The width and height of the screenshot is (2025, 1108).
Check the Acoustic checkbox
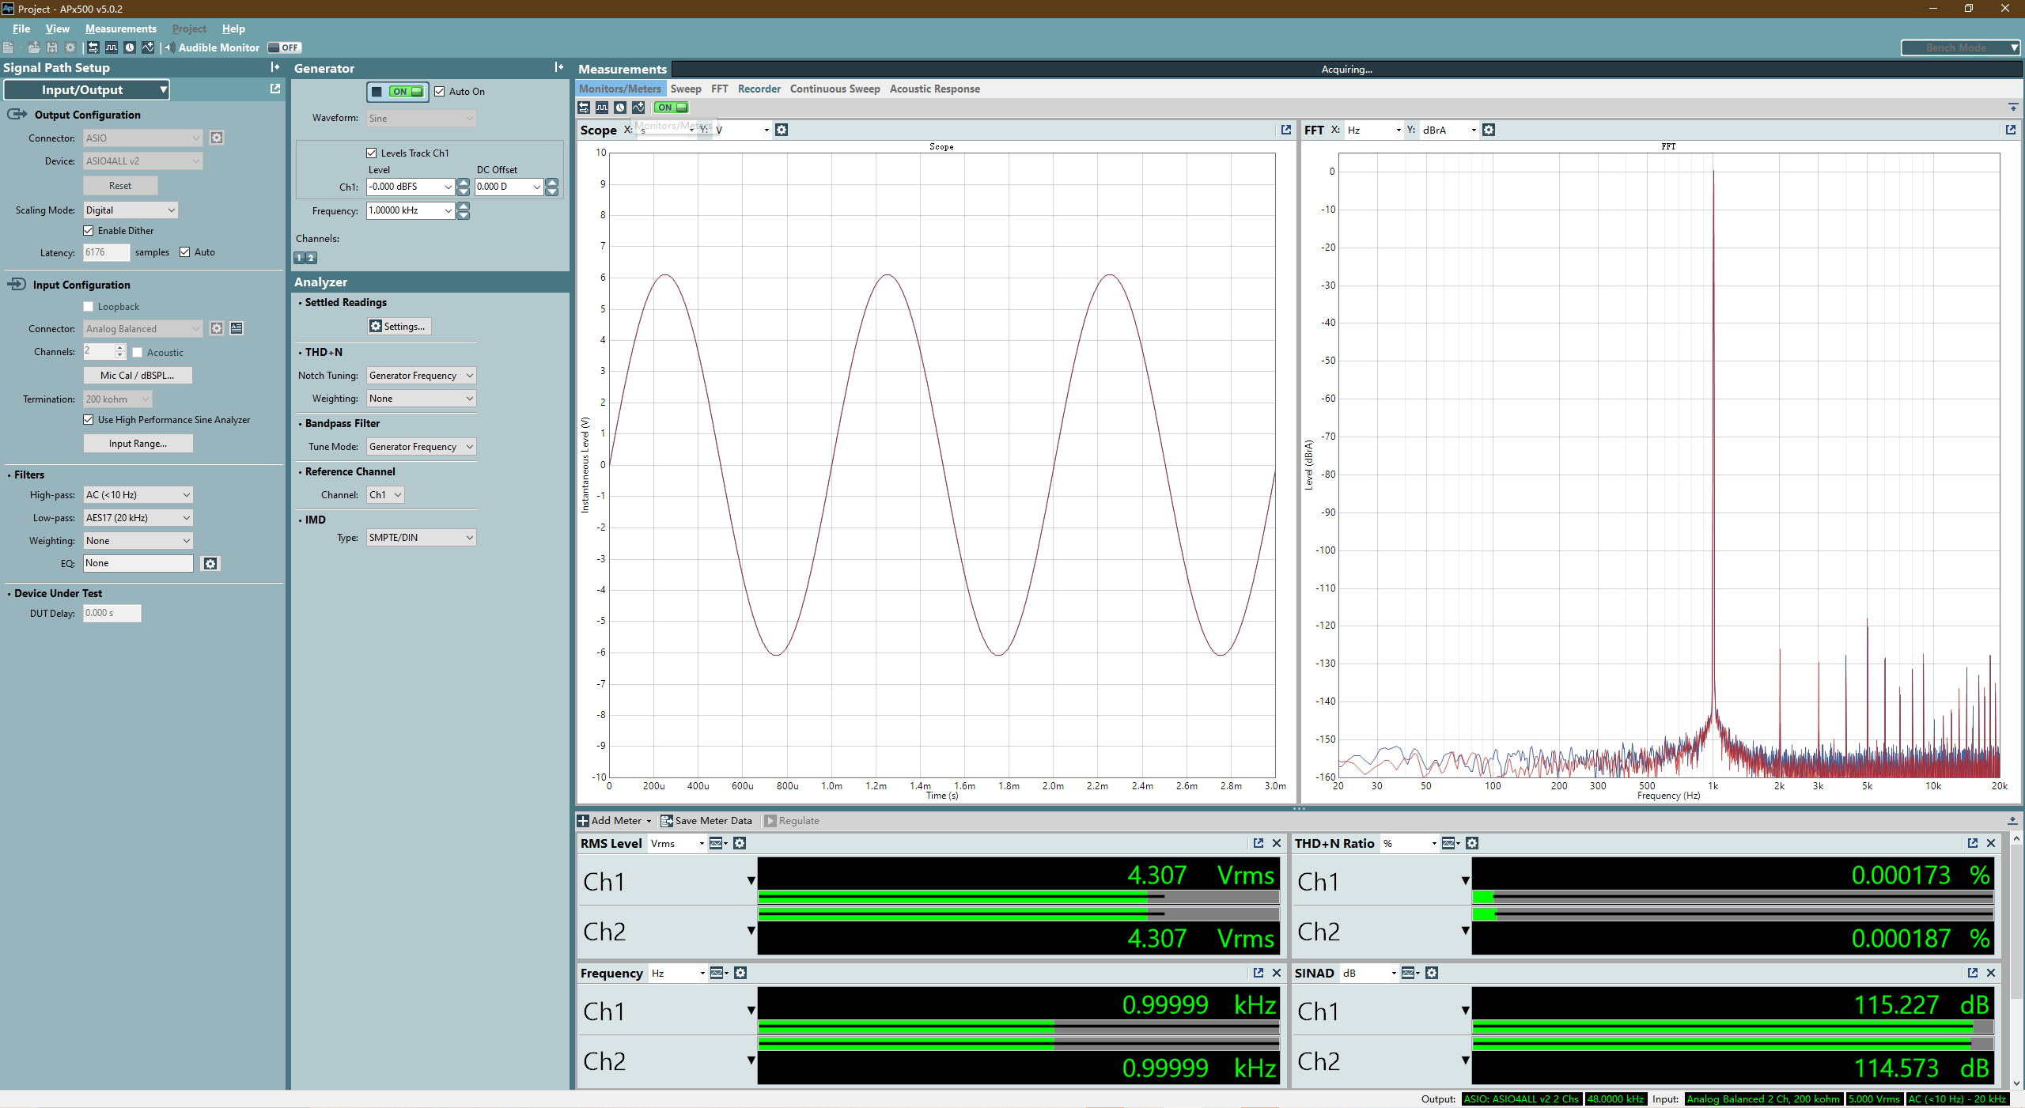[x=138, y=353]
